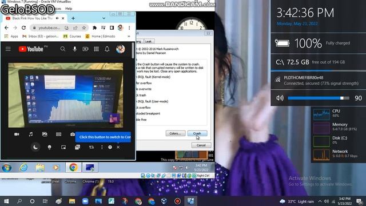The height and width of the screenshot is (206, 366).
Task: Switch to the Leak tab in the dialog
Action: pos(148,41)
